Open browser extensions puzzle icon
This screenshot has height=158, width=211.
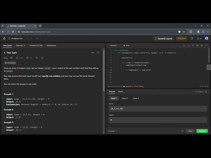pyautogui.click(x=191, y=32)
